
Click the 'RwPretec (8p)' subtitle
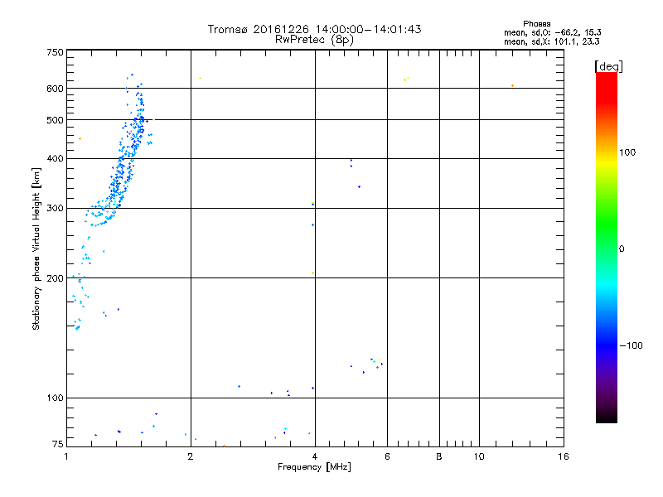(x=314, y=40)
